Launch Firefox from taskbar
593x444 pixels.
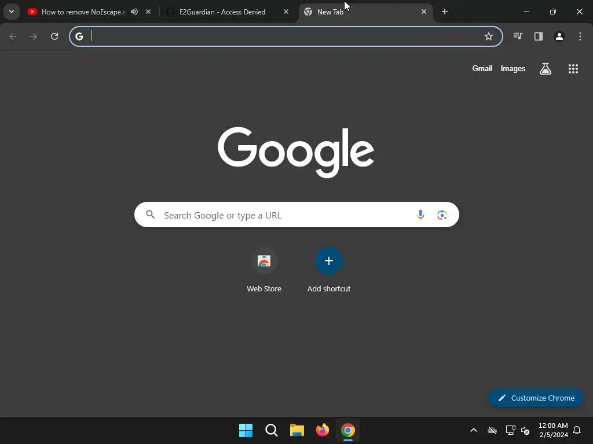tap(323, 430)
